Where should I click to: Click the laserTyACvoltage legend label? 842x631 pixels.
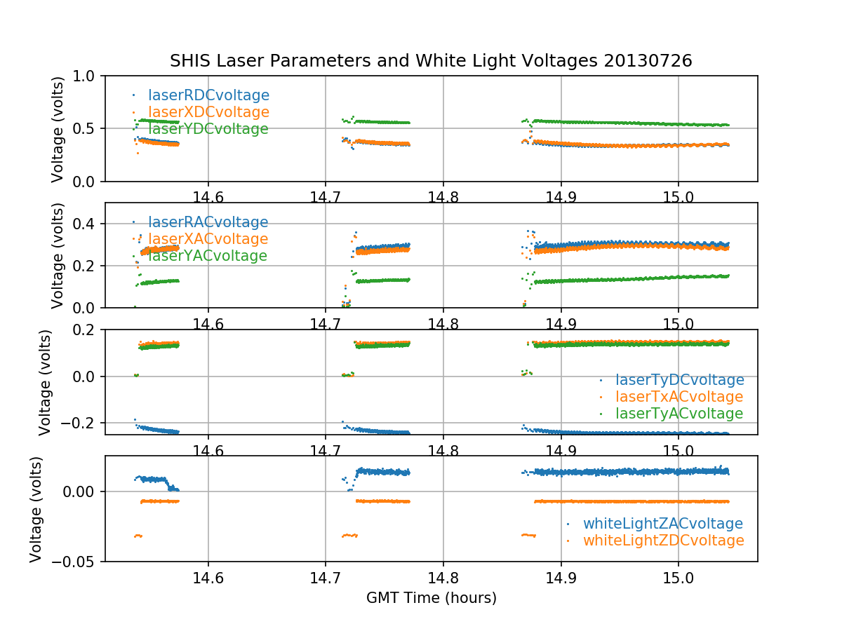tap(679, 414)
